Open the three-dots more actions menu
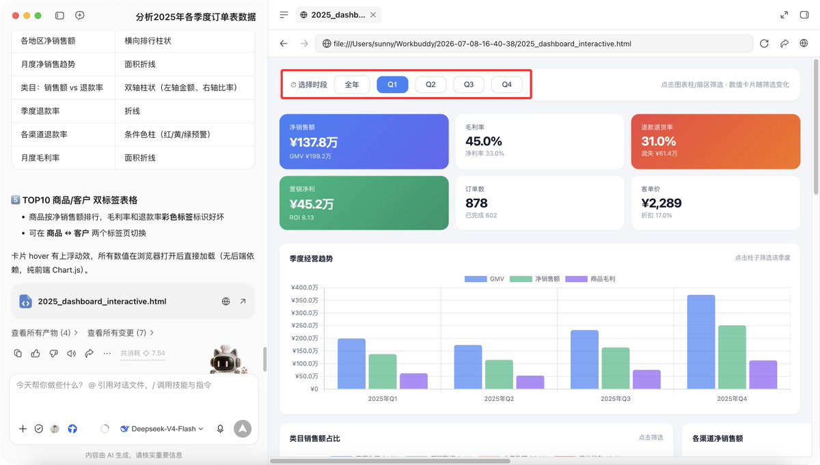 click(x=107, y=353)
